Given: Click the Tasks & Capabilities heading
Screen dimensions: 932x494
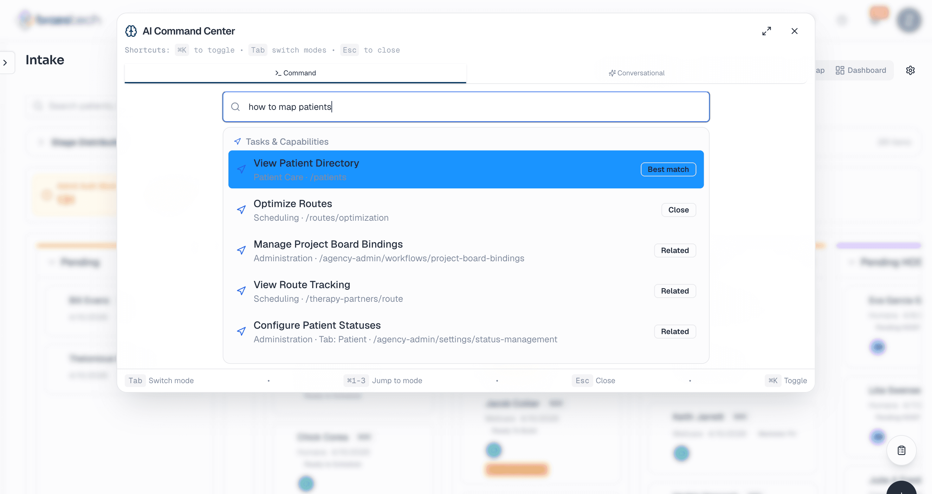Looking at the screenshot, I should coord(287,142).
